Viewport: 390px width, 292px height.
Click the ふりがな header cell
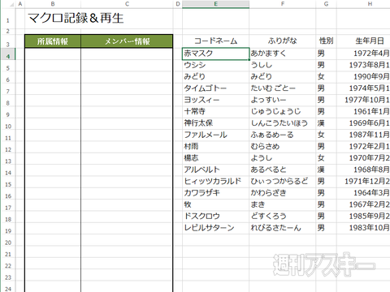click(283, 41)
